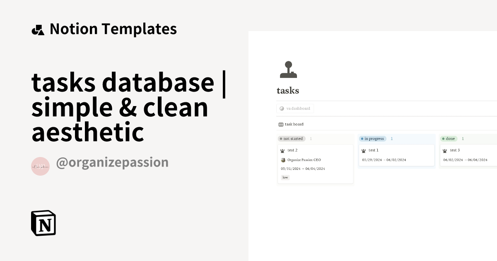Click the crown icon on the test 2 card

click(282, 150)
